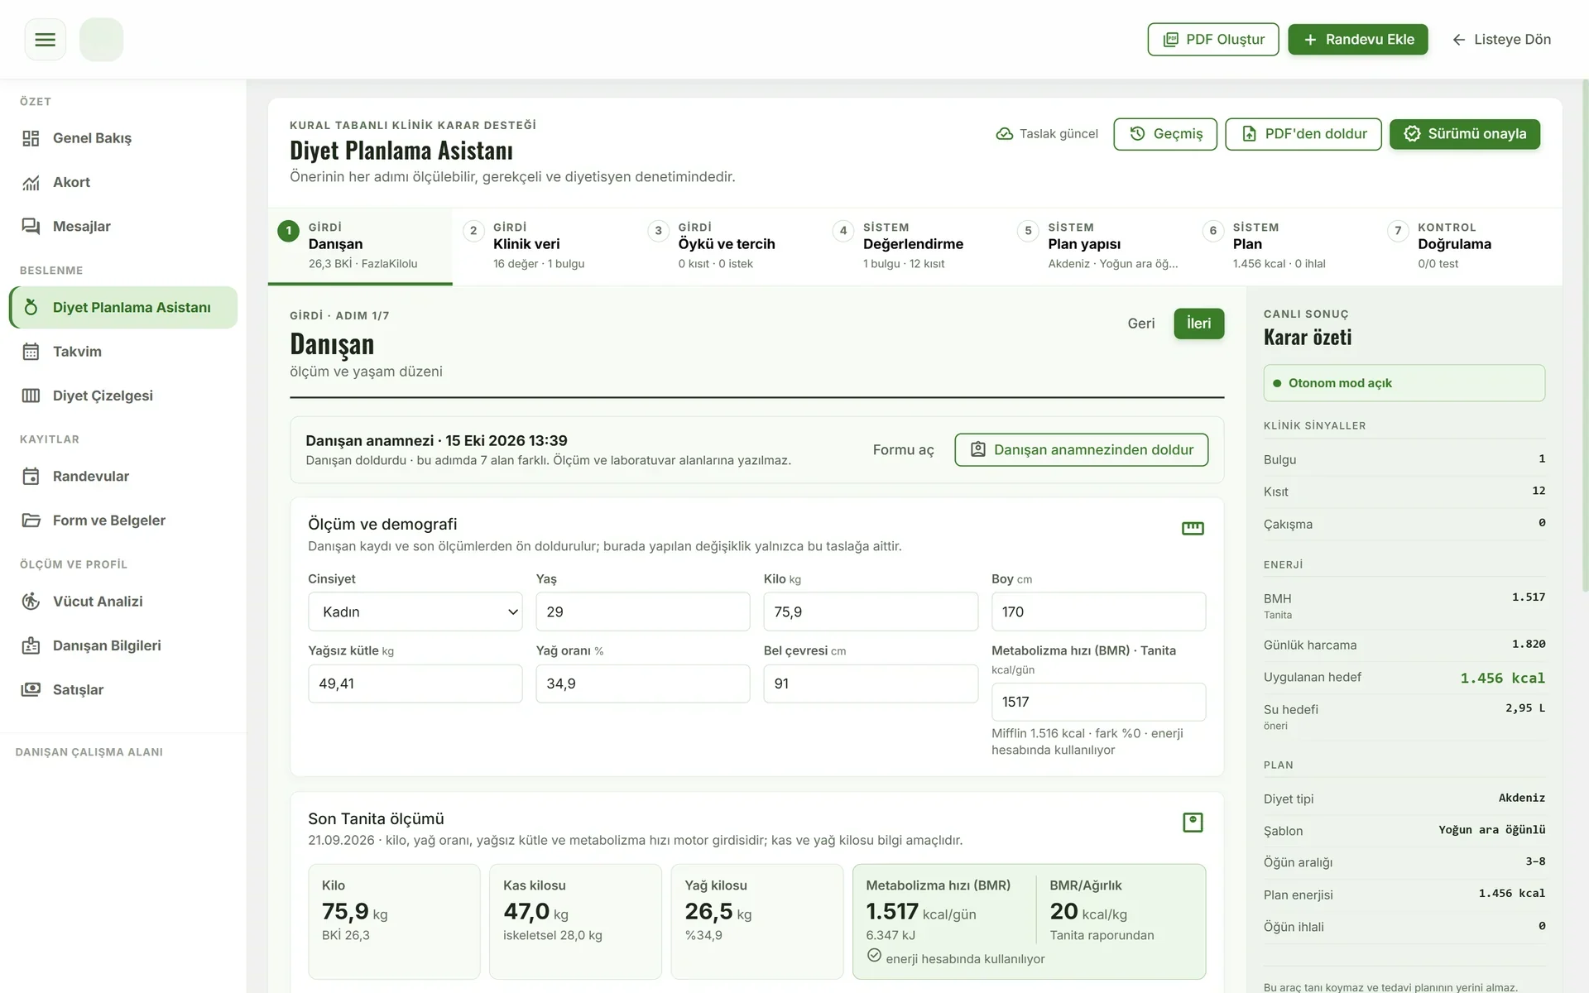Open Vücut Analizi page
The height and width of the screenshot is (993, 1589).
point(122,602)
